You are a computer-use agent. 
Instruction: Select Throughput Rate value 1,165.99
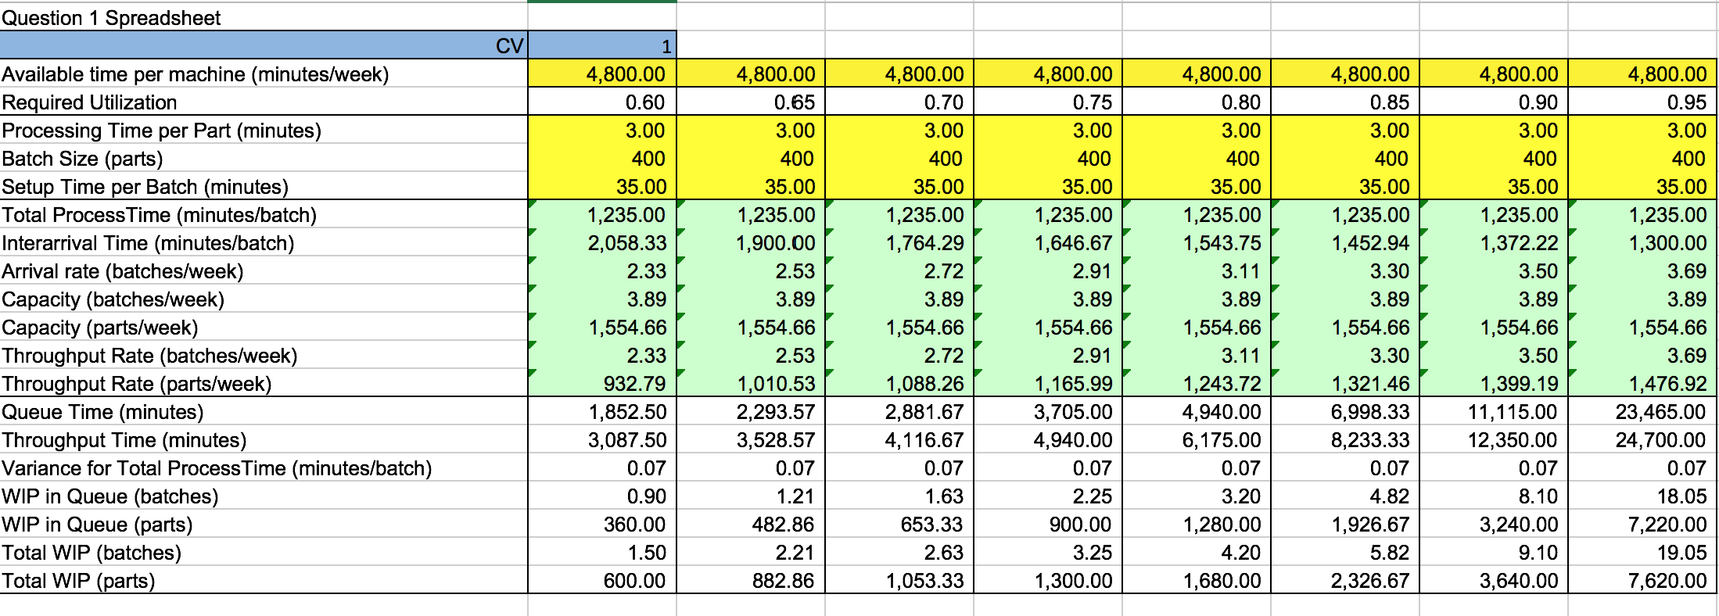pos(1073,384)
